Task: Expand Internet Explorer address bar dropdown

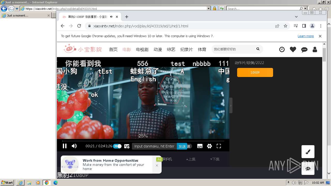Action: pos(209,9)
